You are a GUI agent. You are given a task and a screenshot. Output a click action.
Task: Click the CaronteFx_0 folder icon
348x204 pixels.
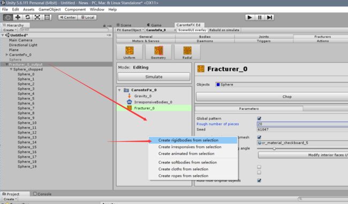click(x=126, y=90)
